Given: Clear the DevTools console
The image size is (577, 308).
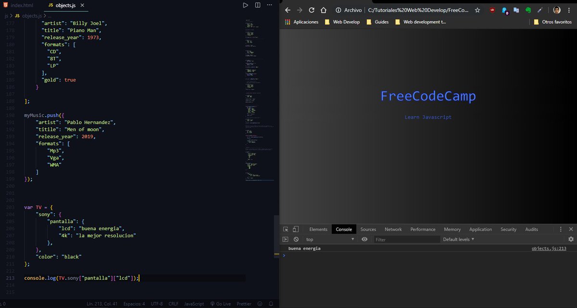Looking at the screenshot, I should pyautogui.click(x=296, y=239).
